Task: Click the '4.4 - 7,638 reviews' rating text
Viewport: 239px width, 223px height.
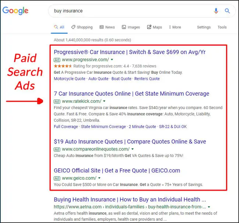Action: tap(140, 66)
